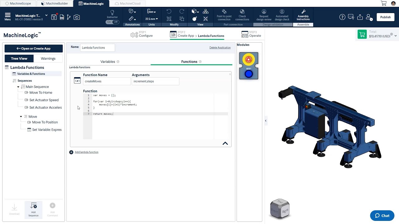Click the hierarchy tree view icon
The width and height of the screenshot is (399, 224).
click(206, 12)
